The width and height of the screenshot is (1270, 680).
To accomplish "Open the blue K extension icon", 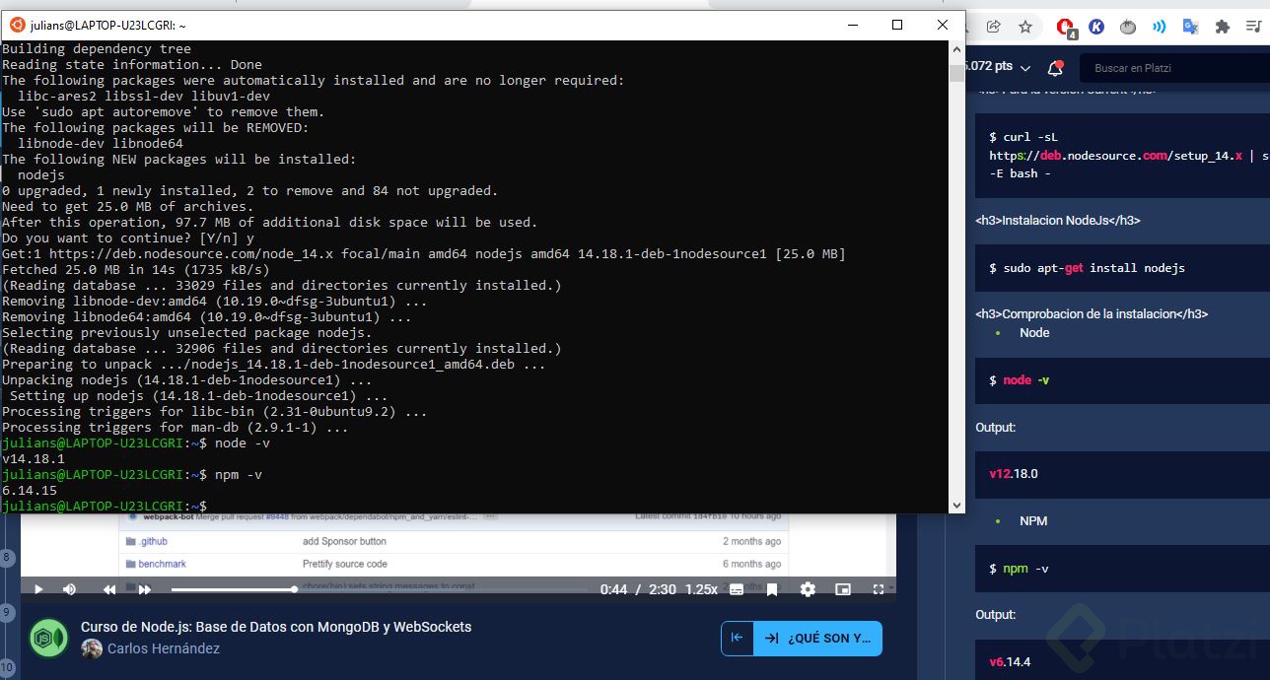I will coord(1096,27).
